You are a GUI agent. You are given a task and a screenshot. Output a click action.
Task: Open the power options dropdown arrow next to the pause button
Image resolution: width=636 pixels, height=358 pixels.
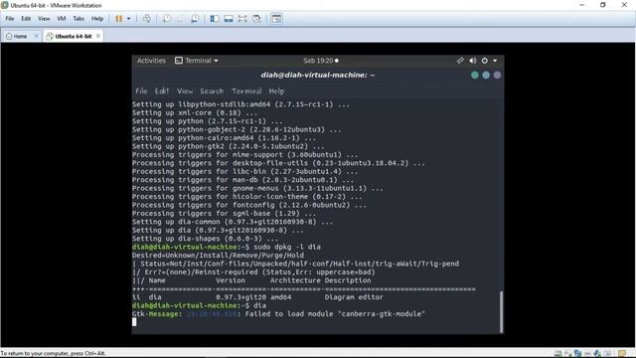[129, 19]
